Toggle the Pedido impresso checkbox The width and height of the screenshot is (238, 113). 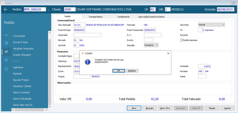(181, 40)
